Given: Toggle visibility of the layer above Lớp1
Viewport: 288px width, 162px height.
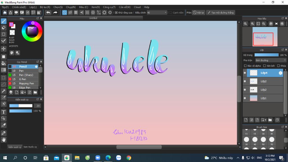Looking at the screenshot, I should [x=245, y=90].
